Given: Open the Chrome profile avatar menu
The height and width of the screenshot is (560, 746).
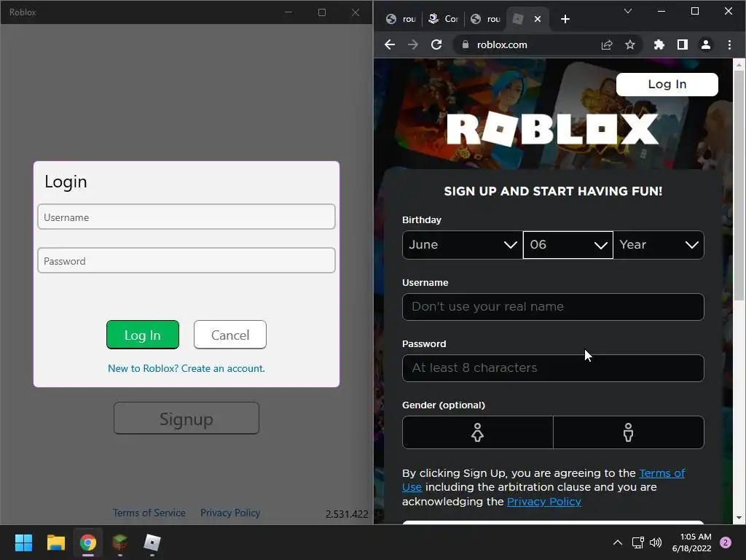Looking at the screenshot, I should coord(705,44).
